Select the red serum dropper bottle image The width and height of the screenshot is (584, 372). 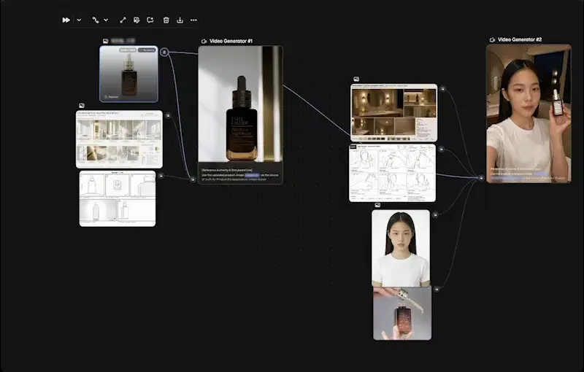402,313
